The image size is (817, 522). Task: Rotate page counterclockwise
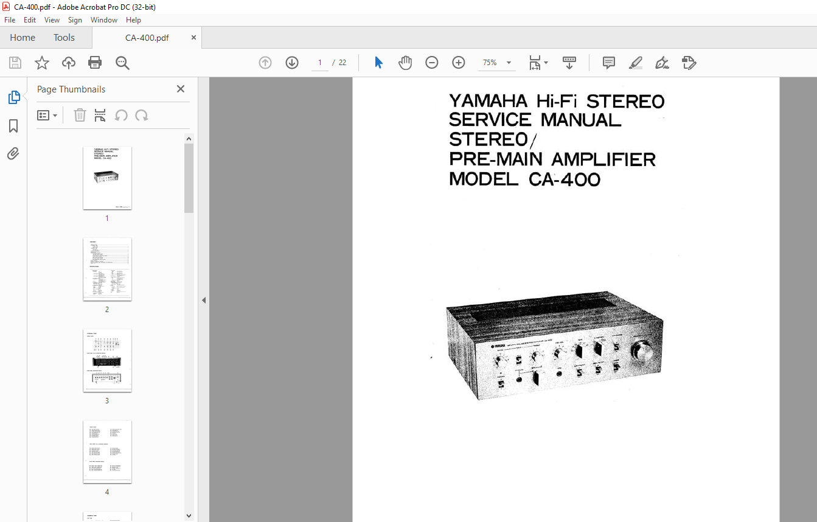click(121, 116)
